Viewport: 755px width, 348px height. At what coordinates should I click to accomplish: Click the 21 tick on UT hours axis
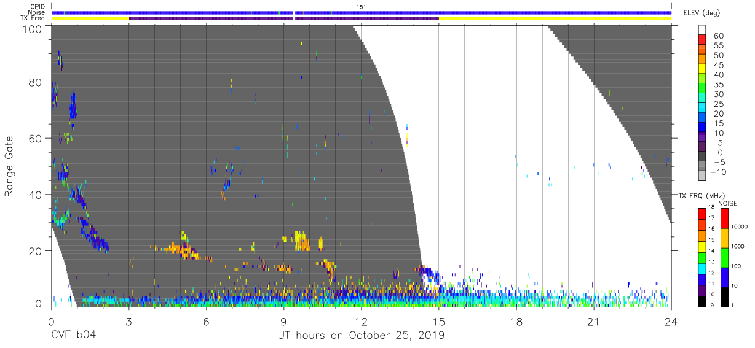pyautogui.click(x=593, y=322)
